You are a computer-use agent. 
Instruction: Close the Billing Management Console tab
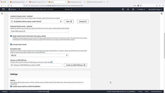(x=27, y=2)
